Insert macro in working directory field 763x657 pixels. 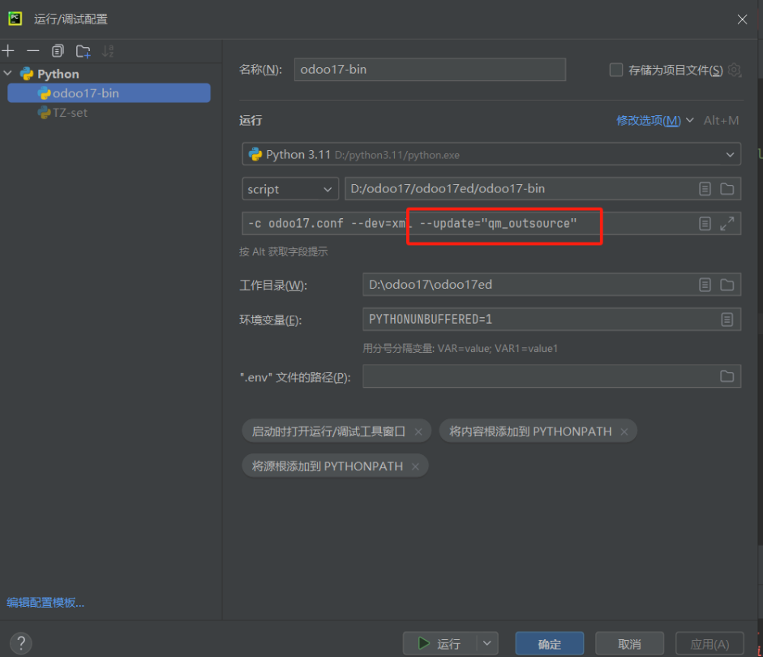tap(705, 285)
